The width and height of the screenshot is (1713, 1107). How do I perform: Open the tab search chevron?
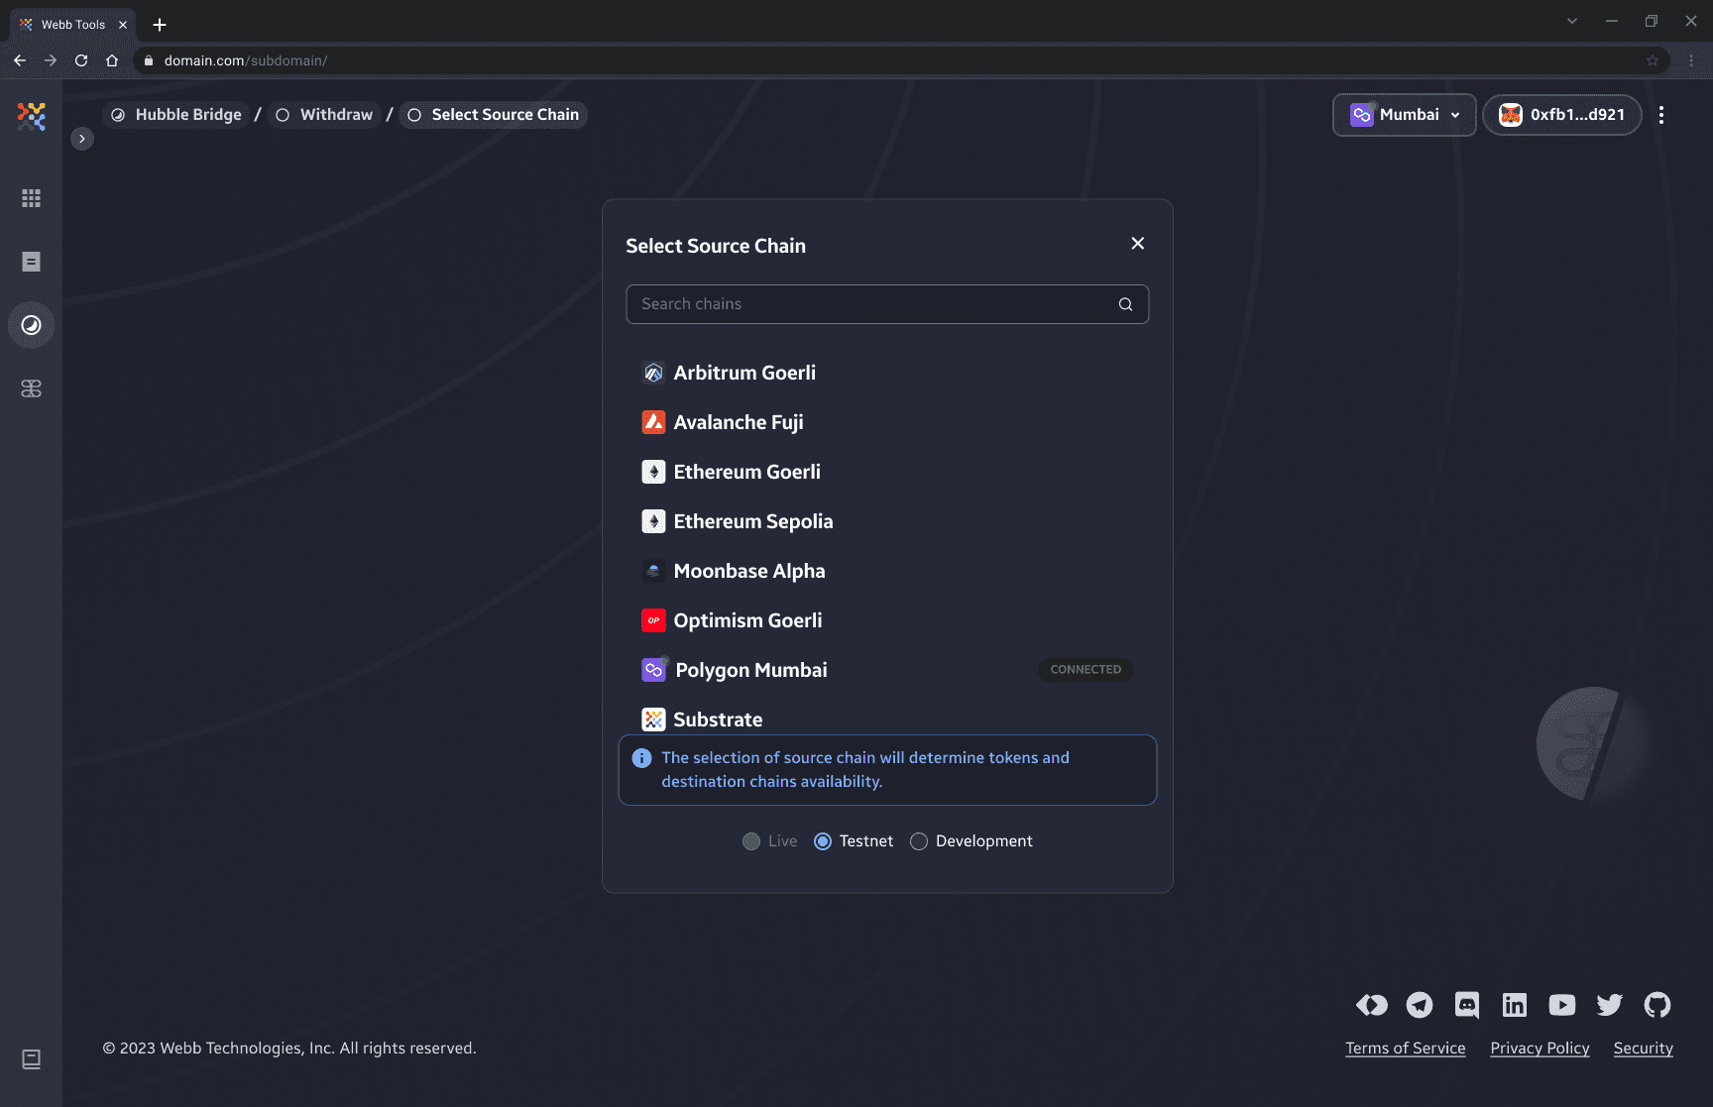click(x=1572, y=21)
